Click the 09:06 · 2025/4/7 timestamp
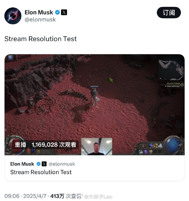 tap(25, 196)
